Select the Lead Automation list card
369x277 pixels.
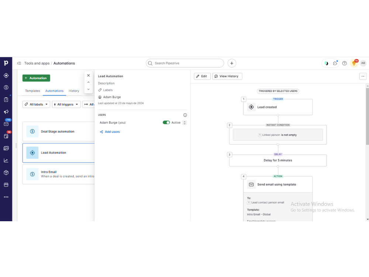point(59,153)
